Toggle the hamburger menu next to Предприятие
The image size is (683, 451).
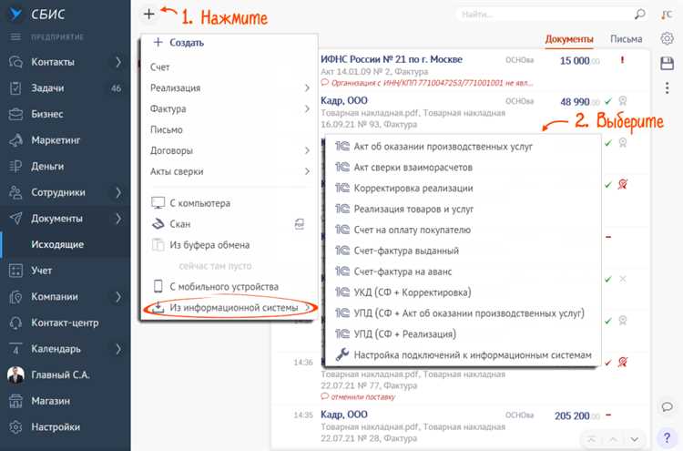15,36
